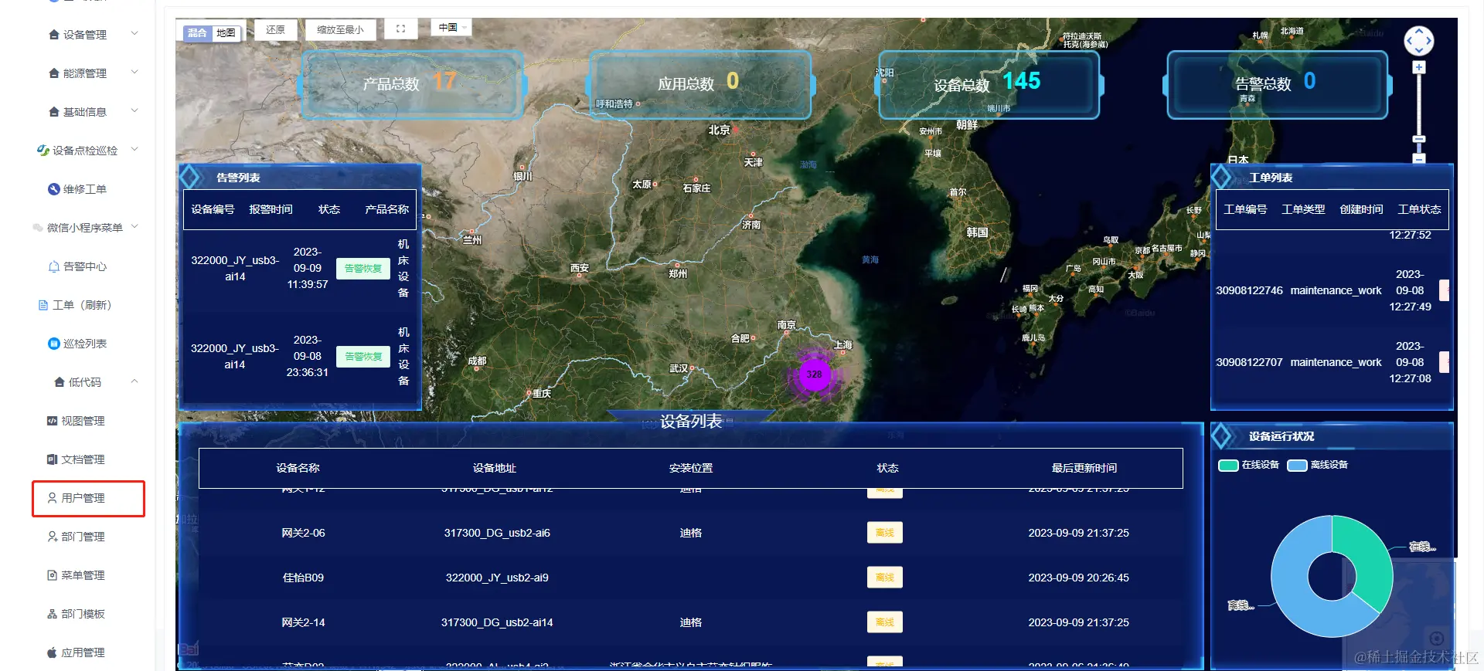Click the 工单（刷新）document icon
This screenshot has height=671, width=1484.
(43, 305)
